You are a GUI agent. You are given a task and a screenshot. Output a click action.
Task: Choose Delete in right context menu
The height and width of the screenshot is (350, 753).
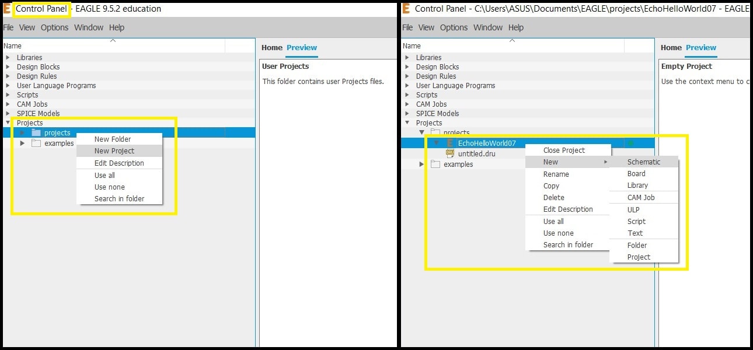[567, 197]
